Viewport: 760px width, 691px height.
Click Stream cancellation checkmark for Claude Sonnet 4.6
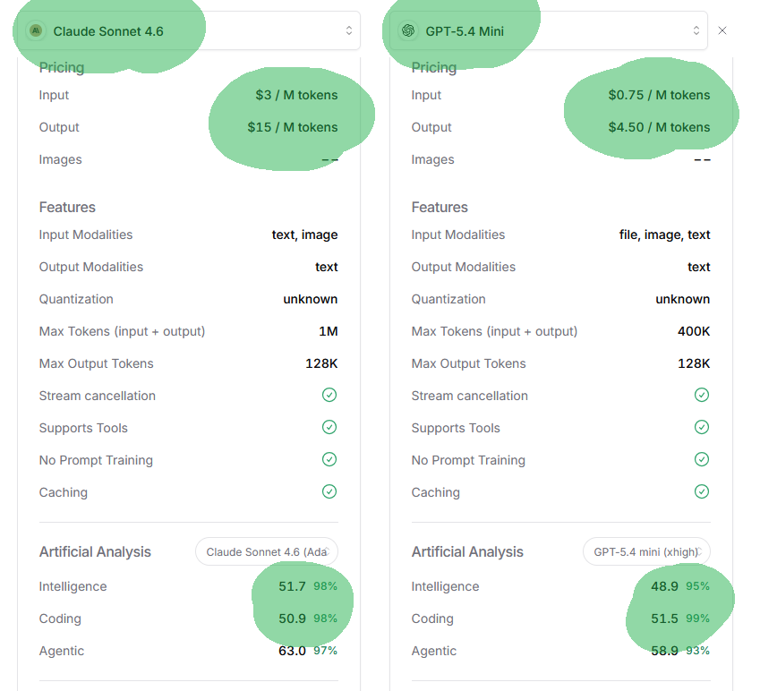tap(329, 395)
